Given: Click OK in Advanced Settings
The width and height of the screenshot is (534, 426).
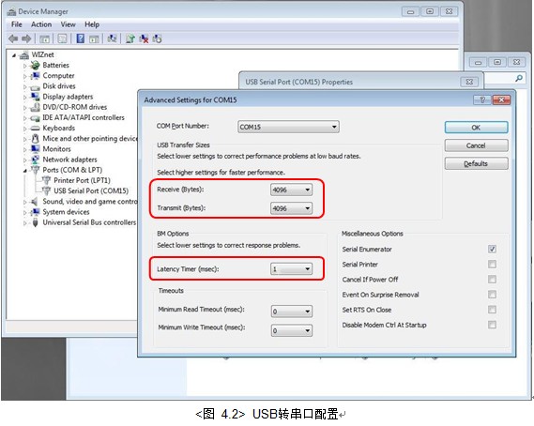Looking at the screenshot, I should 476,128.
